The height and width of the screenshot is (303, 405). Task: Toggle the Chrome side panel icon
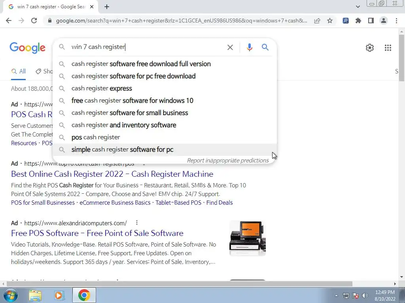point(371,21)
